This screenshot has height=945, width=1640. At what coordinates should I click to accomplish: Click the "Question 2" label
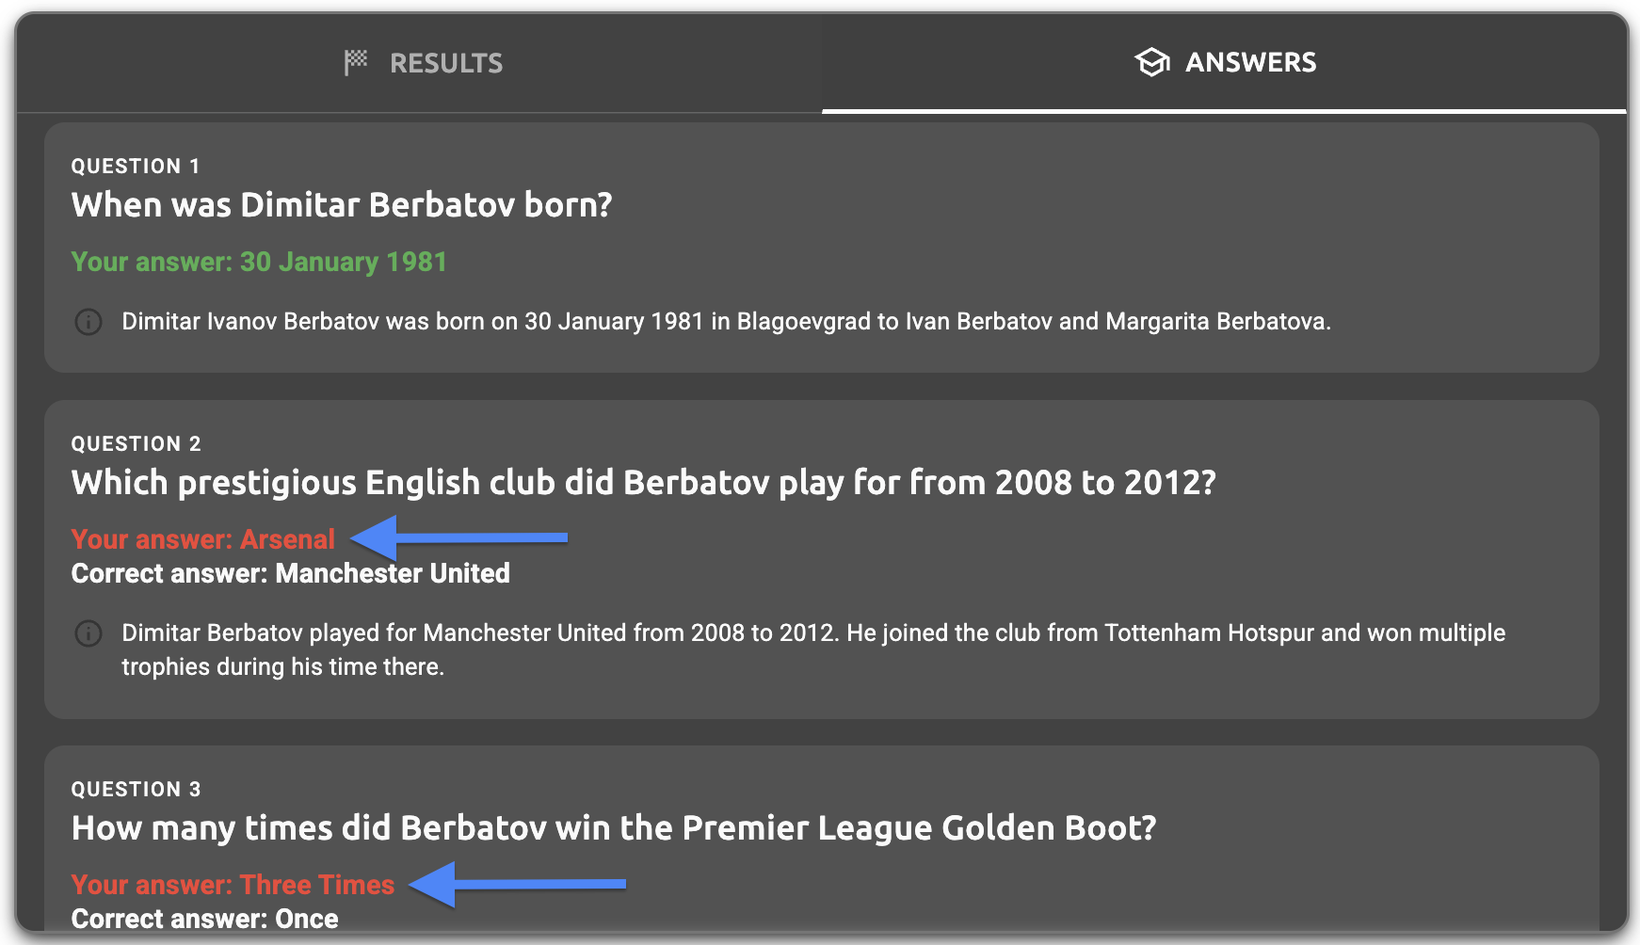137,444
